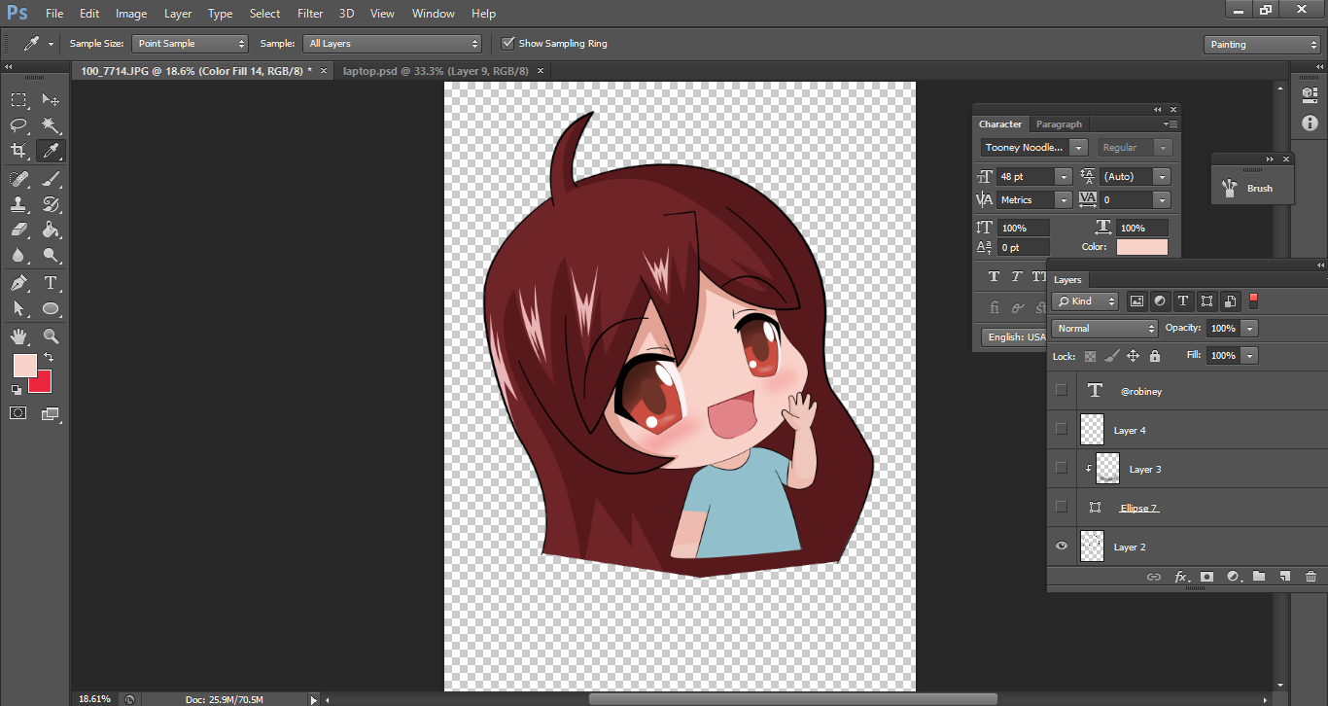This screenshot has width=1328, height=706.
Task: Open the Window menu
Action: pos(433,14)
